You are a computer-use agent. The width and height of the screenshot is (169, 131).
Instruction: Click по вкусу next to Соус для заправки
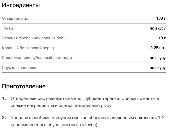158,68
